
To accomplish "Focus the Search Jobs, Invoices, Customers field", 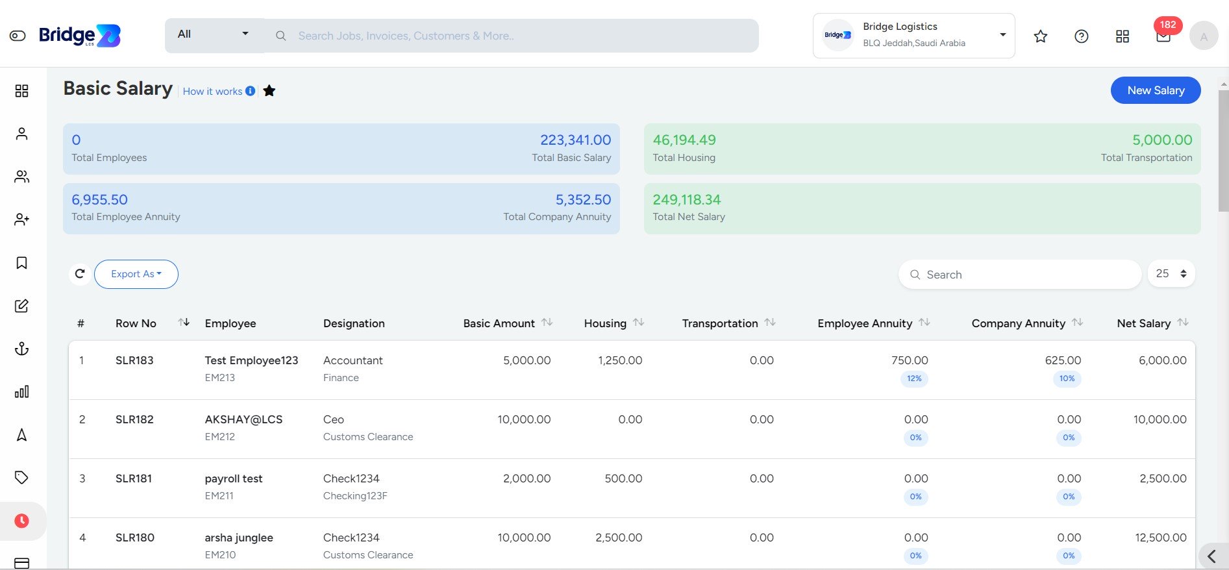I will tap(512, 36).
